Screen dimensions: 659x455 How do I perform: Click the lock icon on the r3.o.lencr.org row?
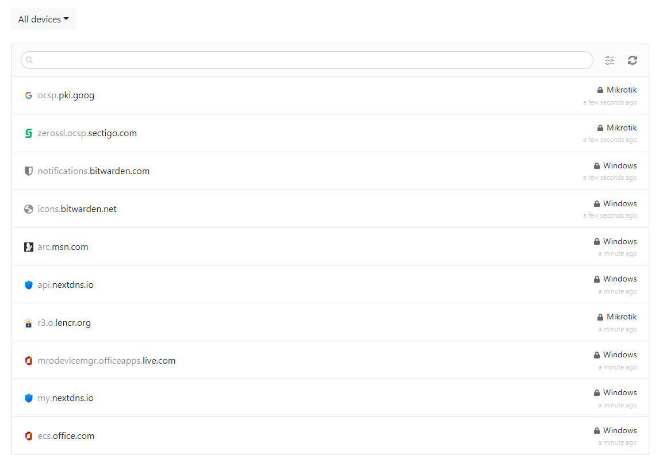click(x=600, y=317)
